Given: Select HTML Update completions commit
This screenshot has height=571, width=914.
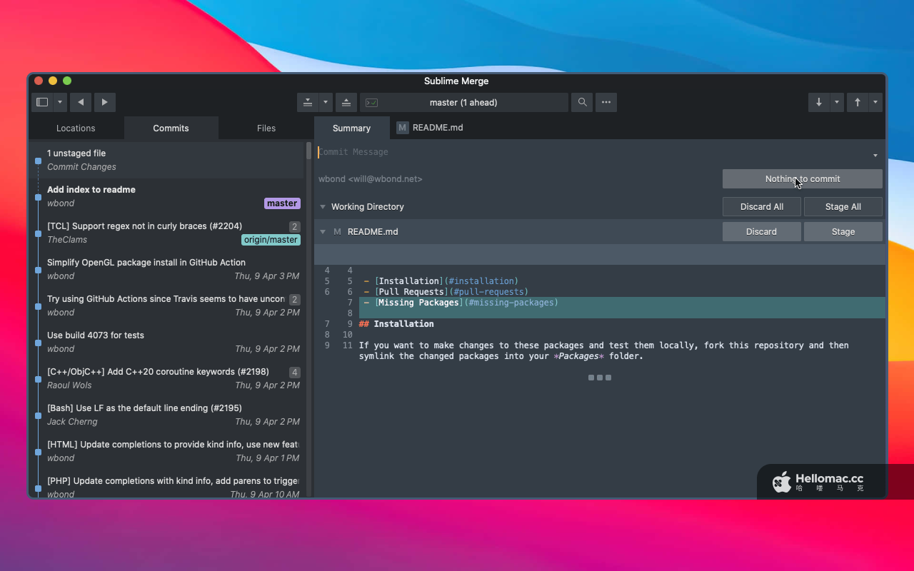Looking at the screenshot, I should coord(167,451).
